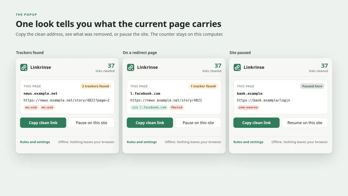Open Rules and settings in Trackers found card
This screenshot has height=196, width=348.
click(35, 142)
